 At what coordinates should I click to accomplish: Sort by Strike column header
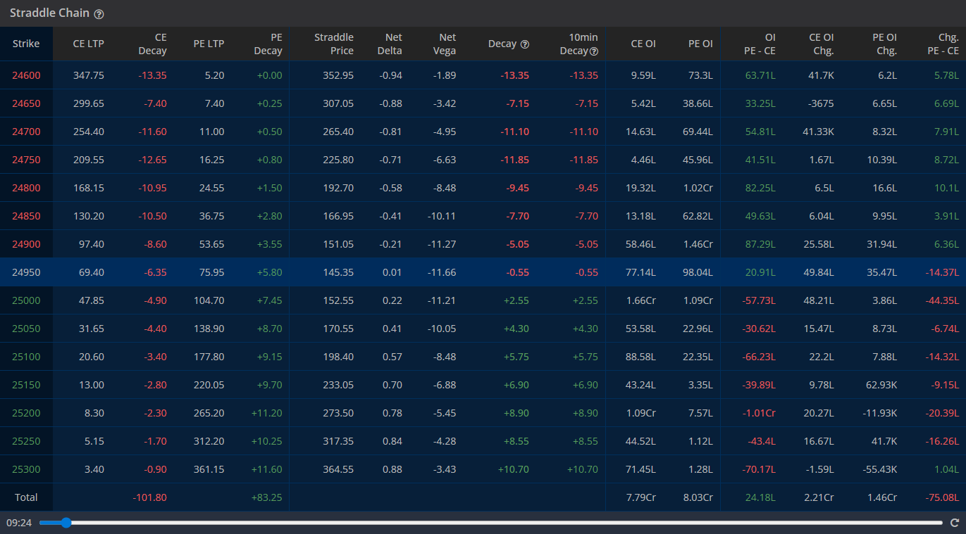[x=26, y=44]
